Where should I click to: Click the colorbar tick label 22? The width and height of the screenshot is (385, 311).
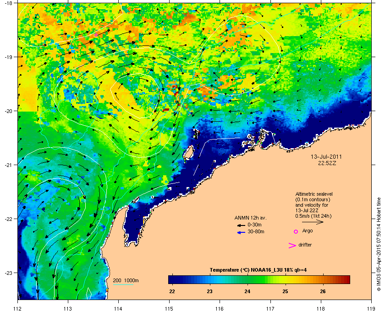coord(172,291)
